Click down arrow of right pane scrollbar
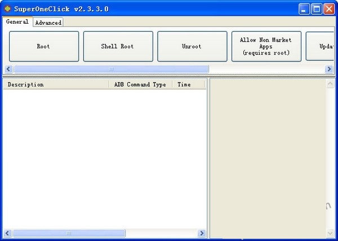338x241 pixels. pos(330,233)
